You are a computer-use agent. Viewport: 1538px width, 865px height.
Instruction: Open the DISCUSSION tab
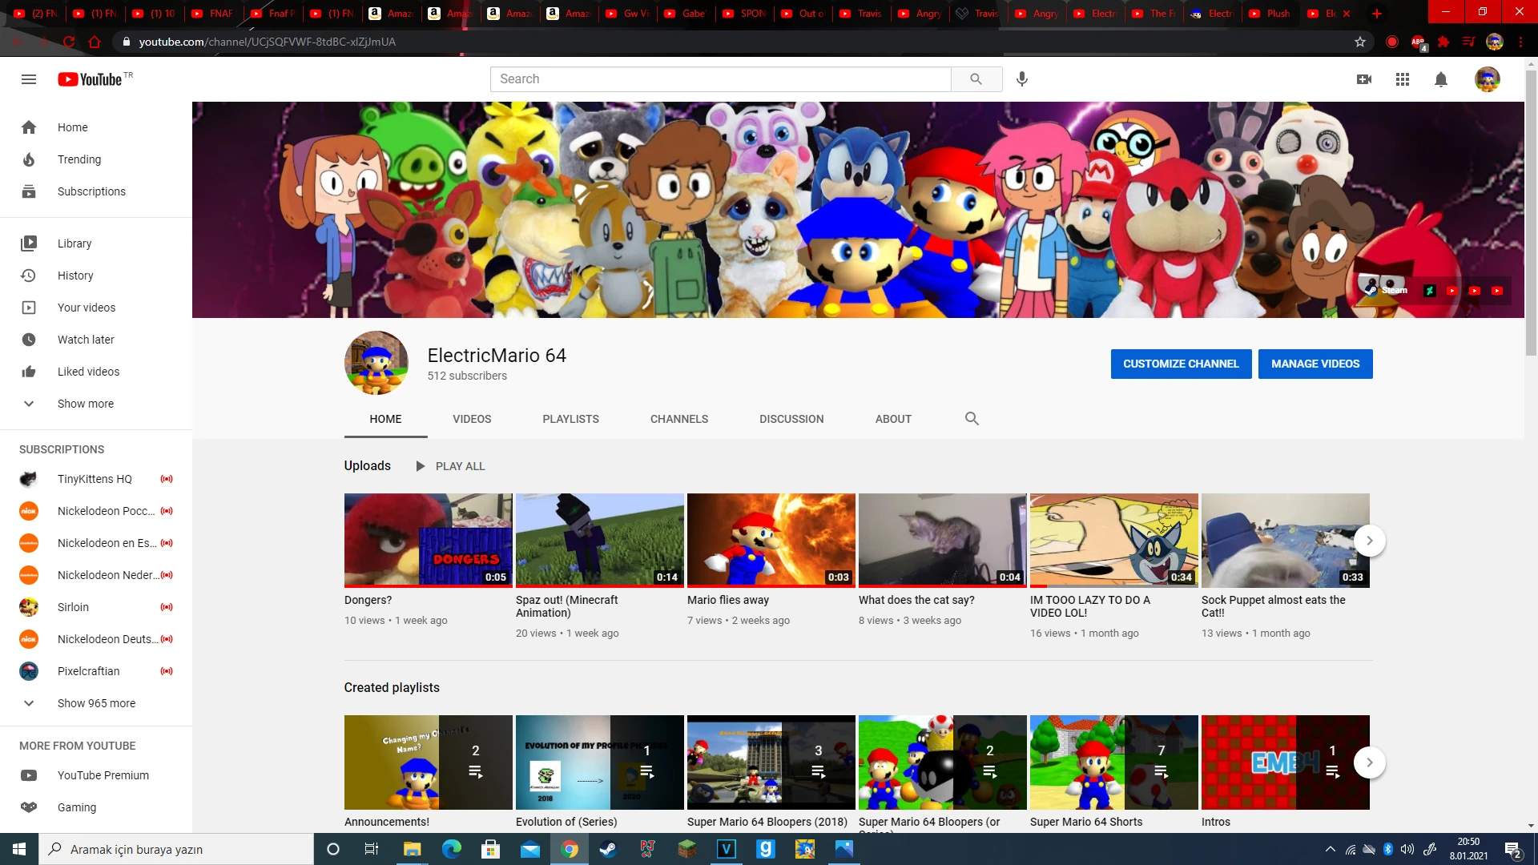[x=791, y=419]
